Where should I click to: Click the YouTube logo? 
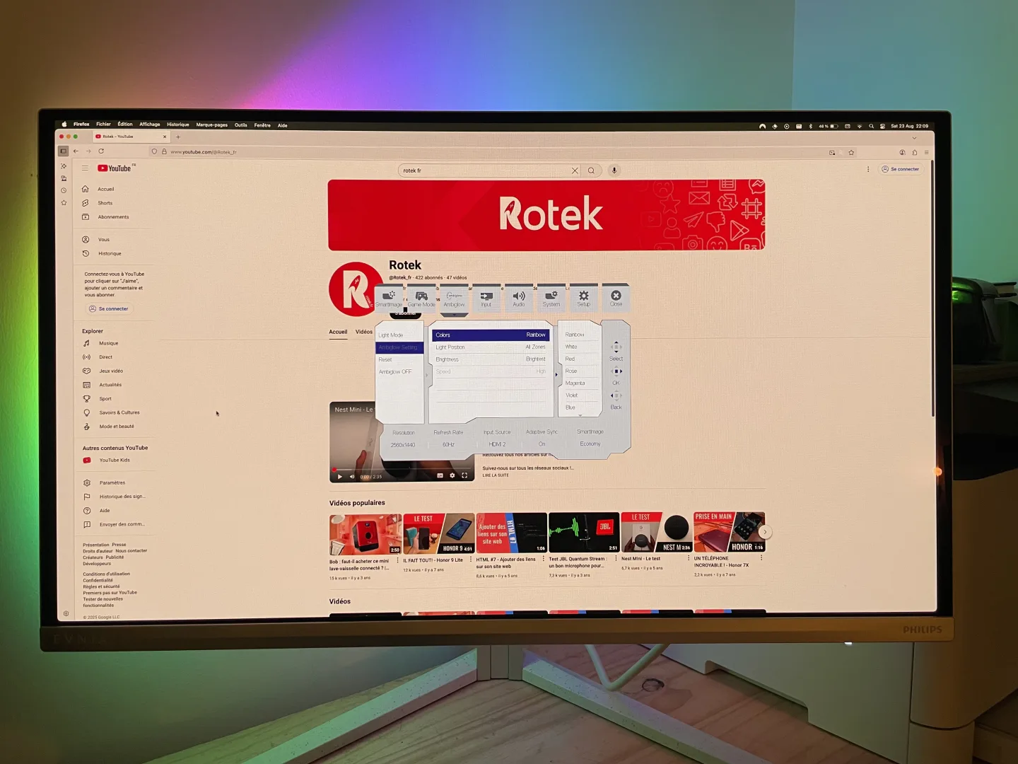(115, 168)
